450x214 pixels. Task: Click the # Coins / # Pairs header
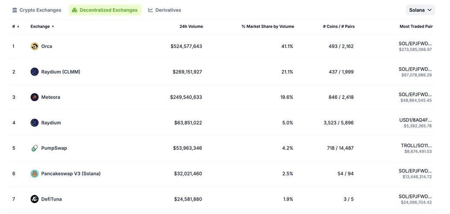pyautogui.click(x=339, y=27)
